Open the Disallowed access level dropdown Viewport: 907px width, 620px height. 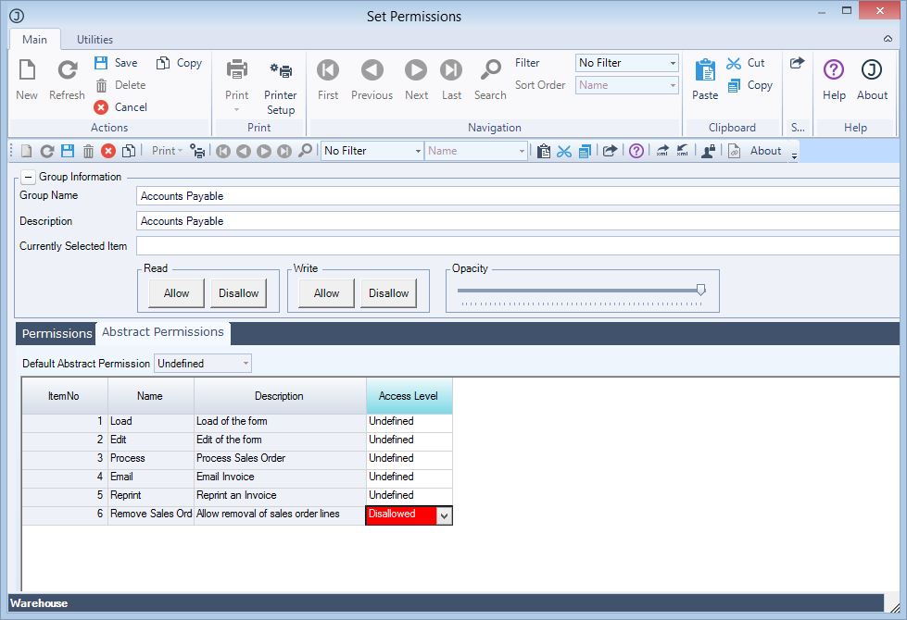tap(444, 516)
